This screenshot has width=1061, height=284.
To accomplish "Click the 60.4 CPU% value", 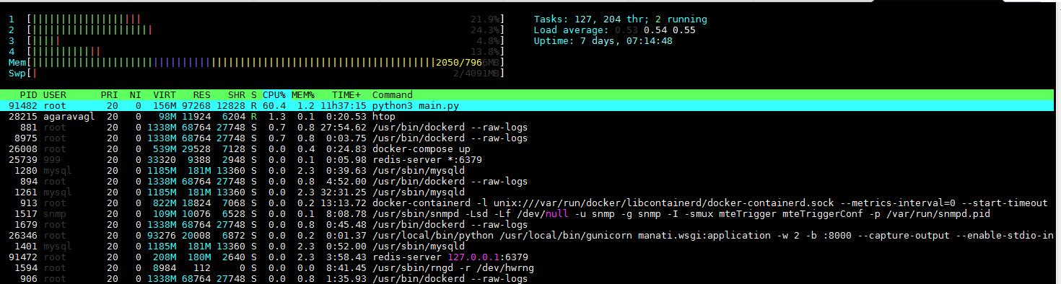I will coord(274,106).
